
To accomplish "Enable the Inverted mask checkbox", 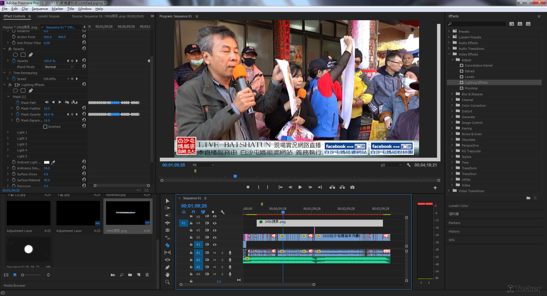I will [x=45, y=127].
